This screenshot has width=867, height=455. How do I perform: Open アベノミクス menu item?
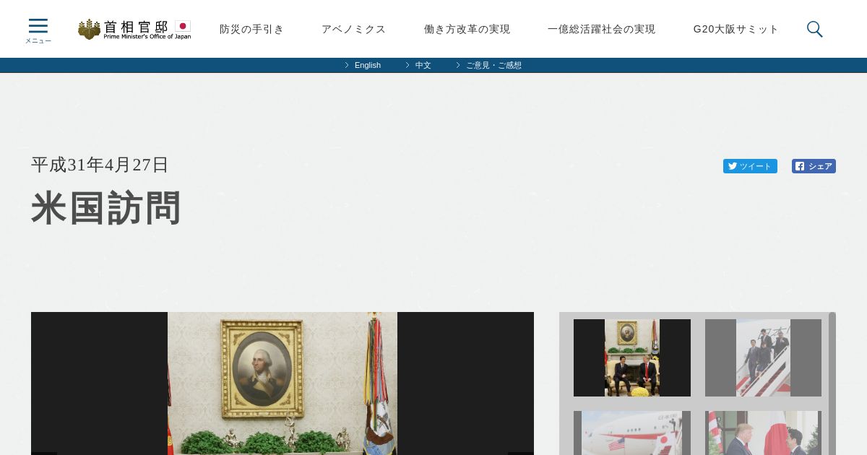coord(354,29)
